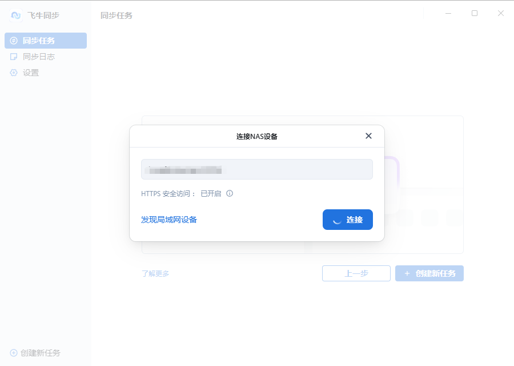Click the 飞牛同步 app logo icon
Image resolution: width=514 pixels, height=366 pixels.
click(x=16, y=15)
